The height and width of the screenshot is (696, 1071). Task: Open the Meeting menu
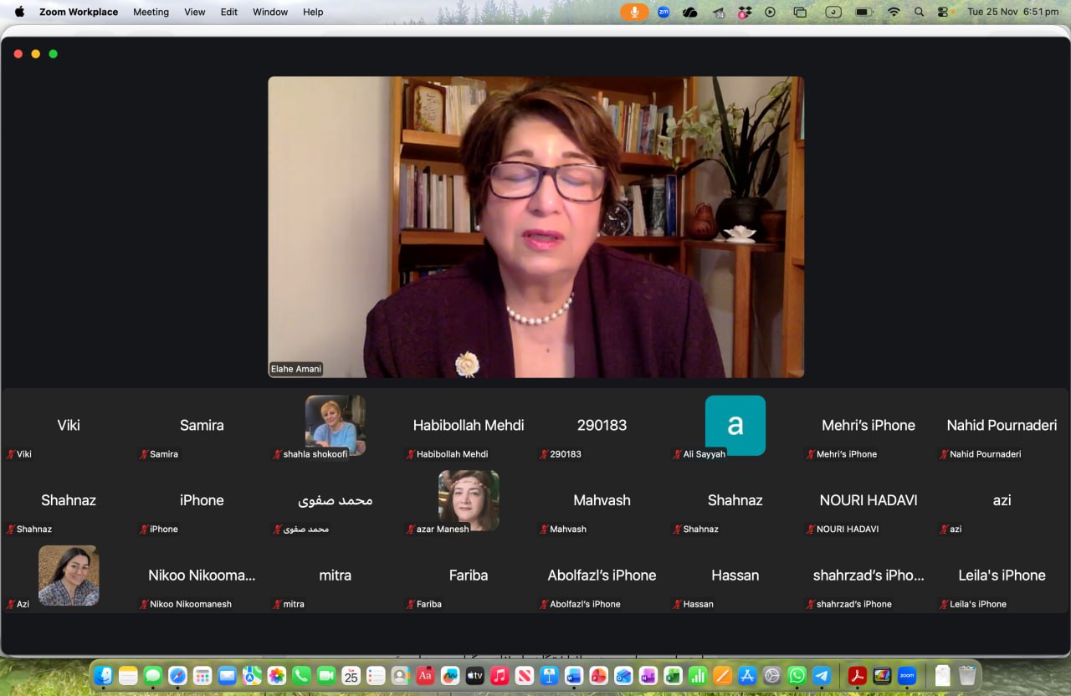151,12
